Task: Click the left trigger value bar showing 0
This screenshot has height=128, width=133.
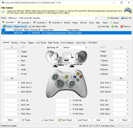Action: tap(12, 47)
